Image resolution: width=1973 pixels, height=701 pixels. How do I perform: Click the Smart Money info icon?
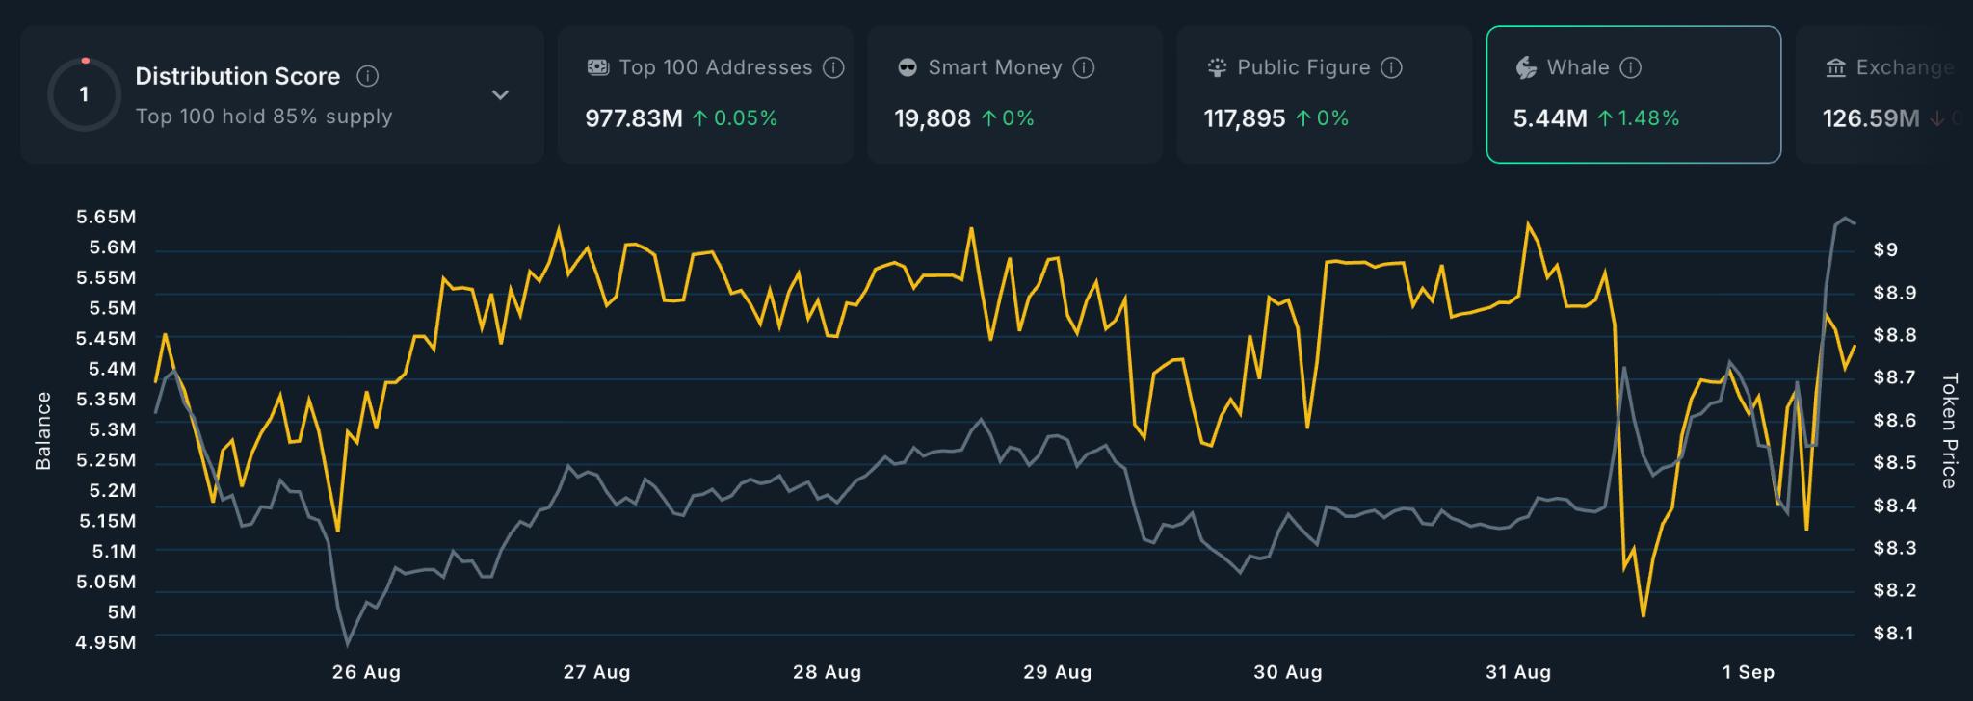pos(1084,67)
